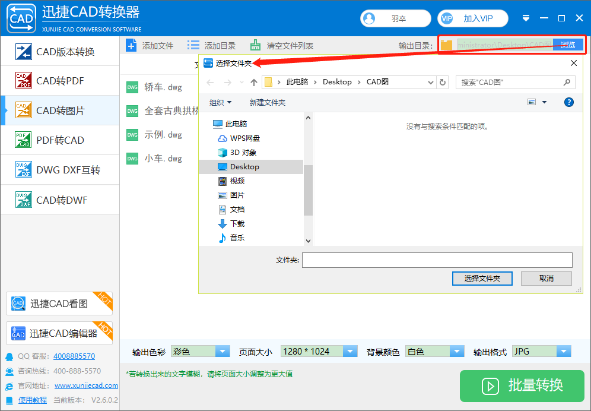Click QQ客服 link 4008885570
This screenshot has width=591, height=411.
coord(74,356)
